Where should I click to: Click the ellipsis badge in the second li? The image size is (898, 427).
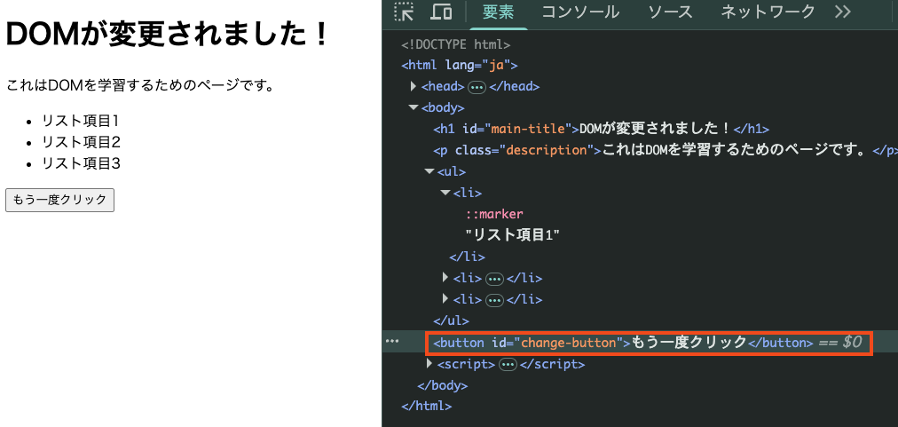click(494, 278)
